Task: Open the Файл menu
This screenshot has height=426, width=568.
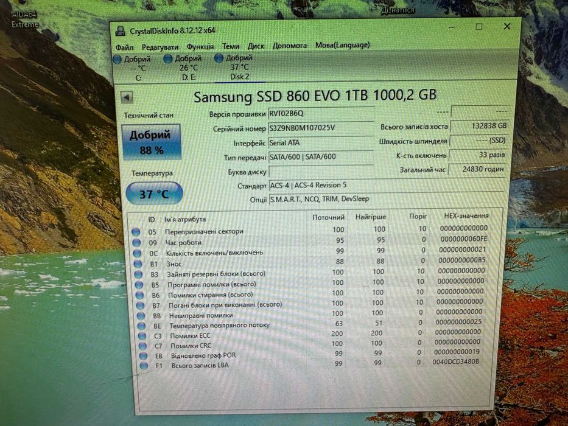Action: coord(124,48)
